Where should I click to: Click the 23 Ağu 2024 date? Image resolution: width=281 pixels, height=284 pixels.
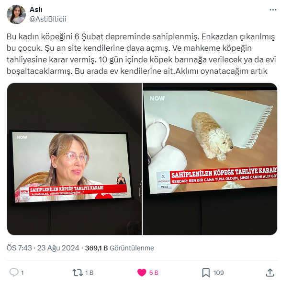point(58,248)
